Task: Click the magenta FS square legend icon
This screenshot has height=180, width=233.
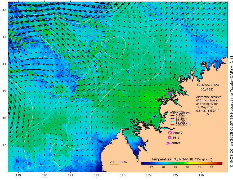Action: (170, 138)
